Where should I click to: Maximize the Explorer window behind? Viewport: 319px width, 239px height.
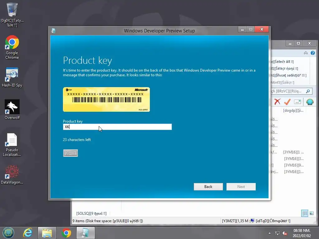[x=298, y=43]
